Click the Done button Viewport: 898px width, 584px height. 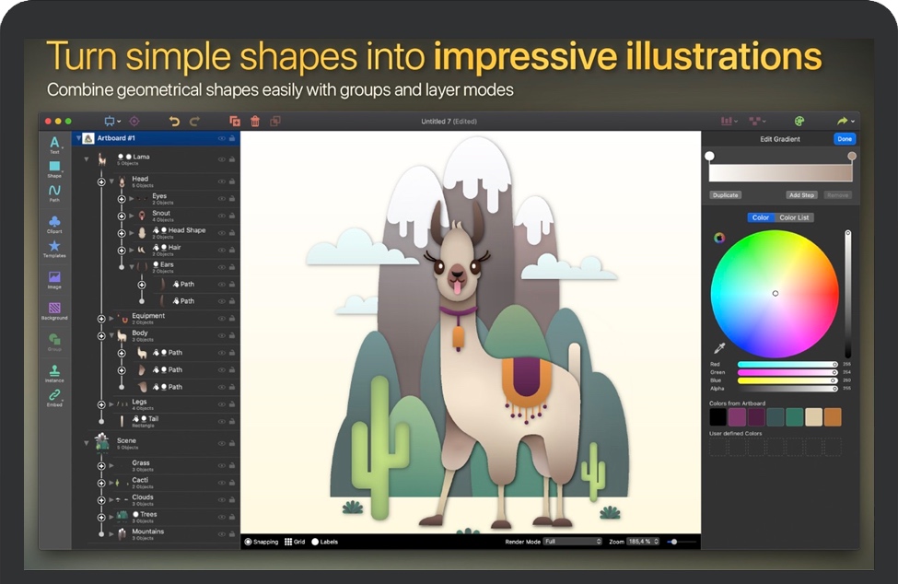pyautogui.click(x=844, y=139)
